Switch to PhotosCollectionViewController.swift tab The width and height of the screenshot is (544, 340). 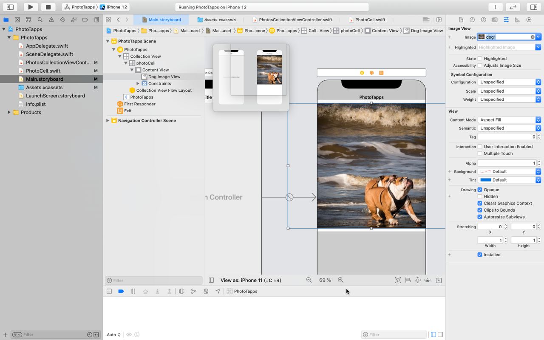pyautogui.click(x=292, y=20)
